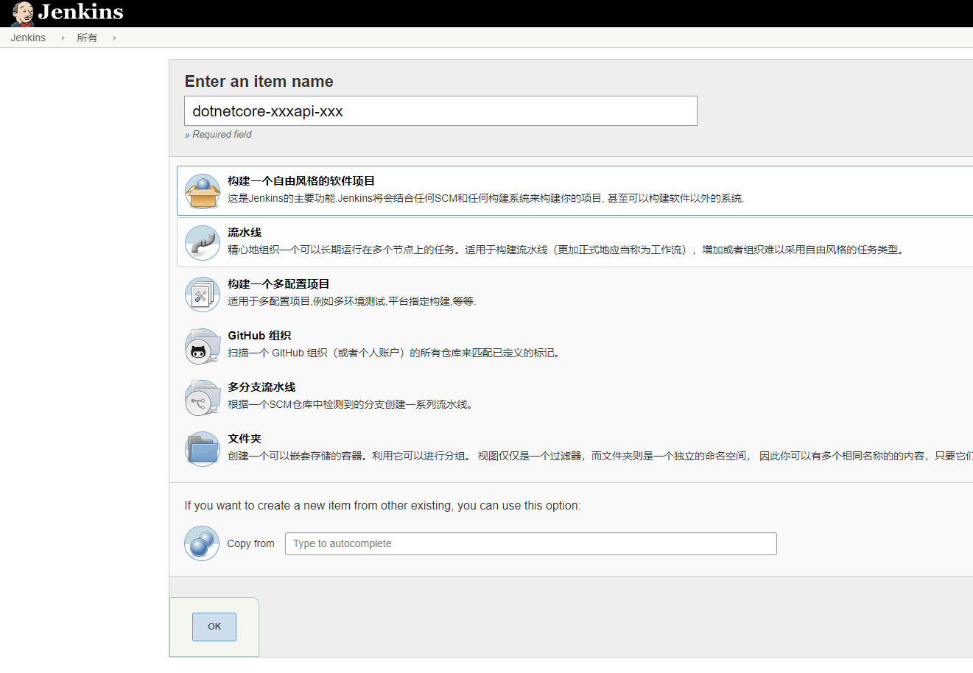Click the description starting 扫描一个 GitHub 组织
The image size is (973, 673).
(395, 353)
